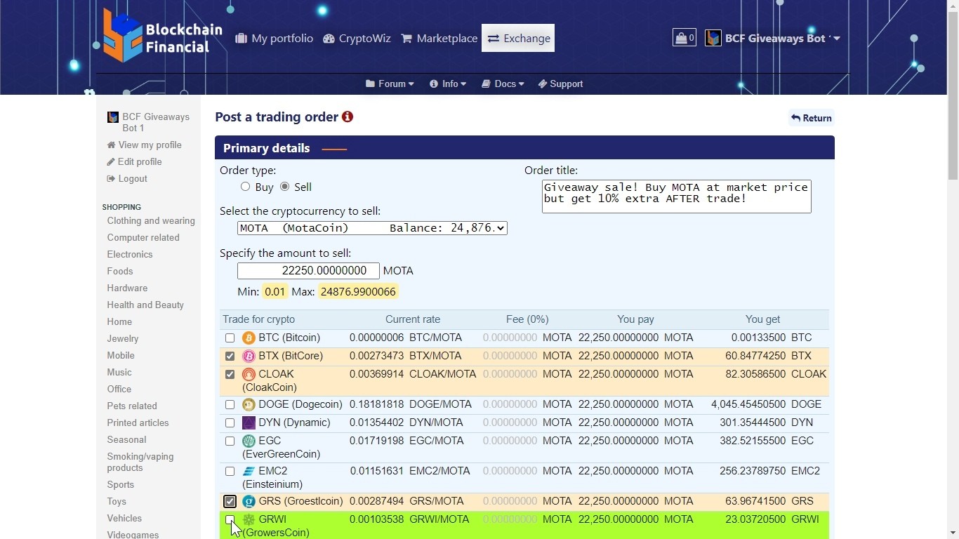
Task: Click the Groestlcoin coin icon
Action: 249,502
